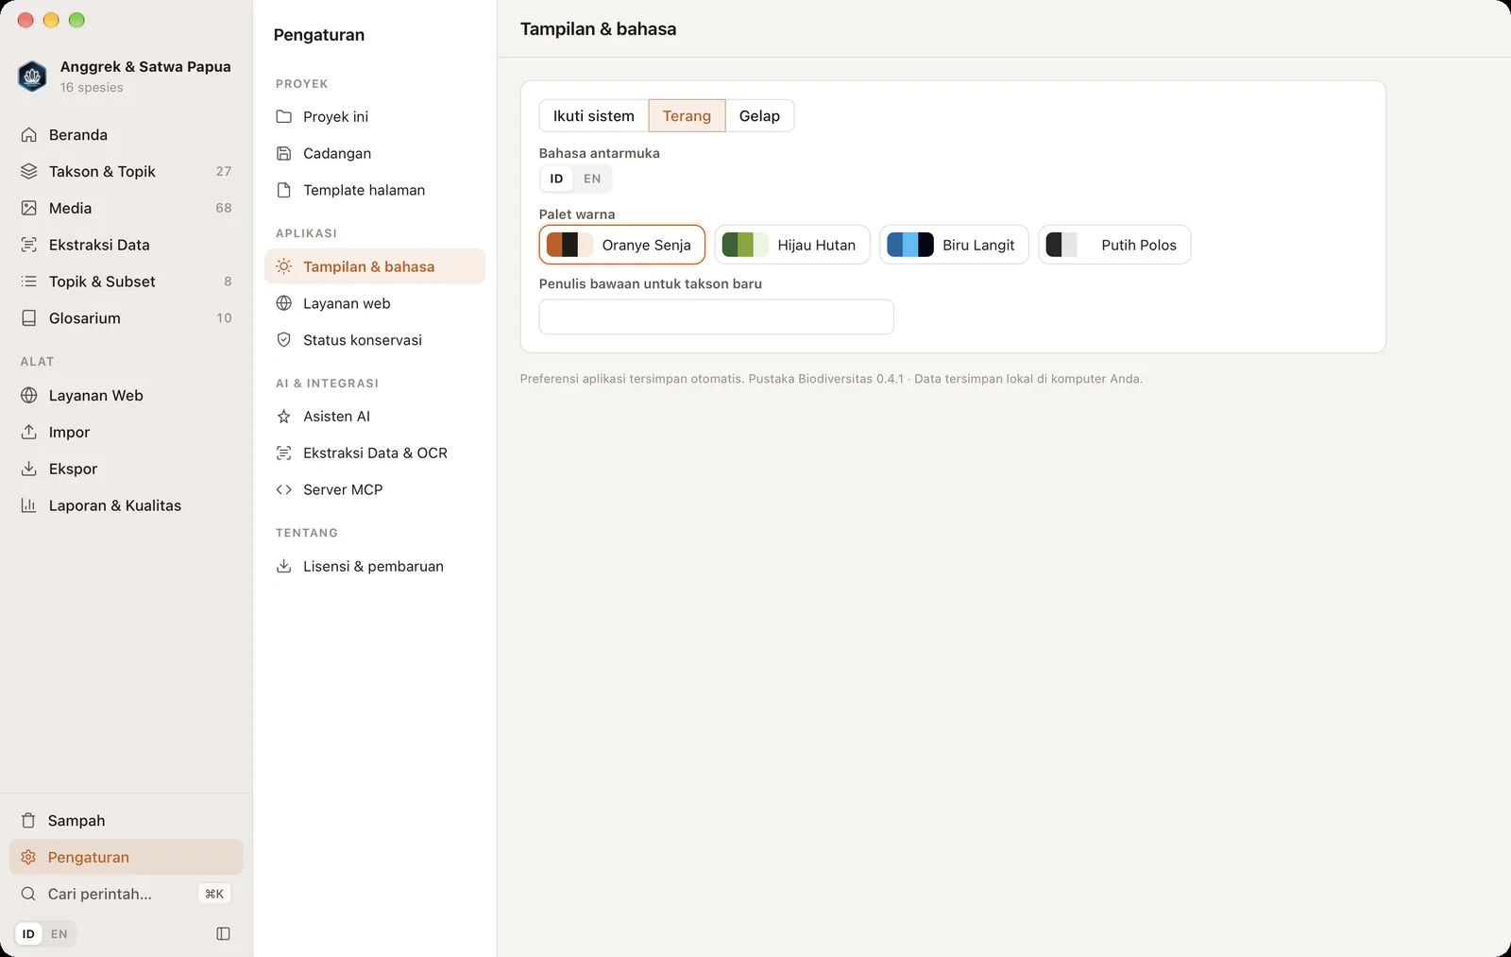1511x957 pixels.
Task: Click the Glosarium book icon
Action: (29, 318)
